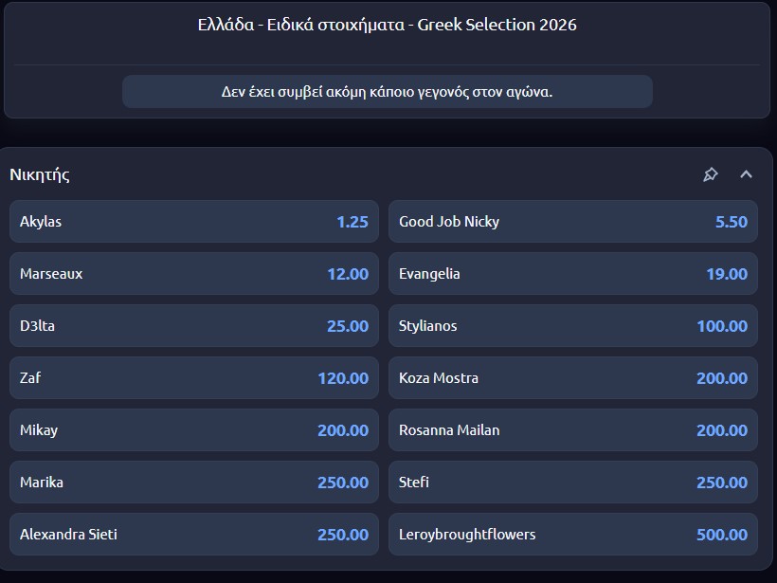Choose Mikay odds 200.00
Screen dimensions: 777x583
click(193, 430)
